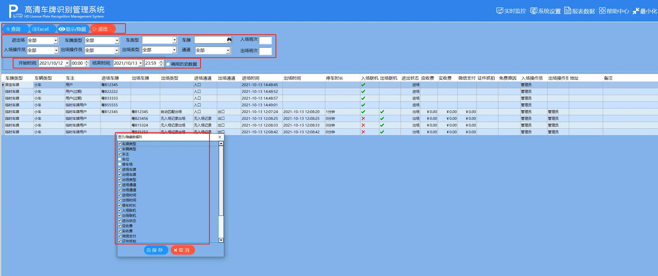Click the 停车时长 column header
Screen dimensions: 658x276
(x=334, y=78)
